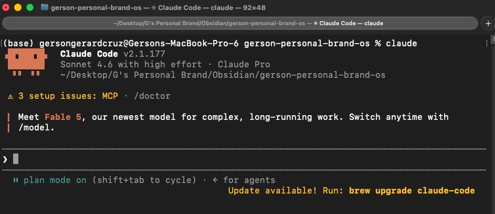Click the folder proxy icon in title bar
Image resolution: width=495 pixels, height=214 pixels.
[45, 7]
